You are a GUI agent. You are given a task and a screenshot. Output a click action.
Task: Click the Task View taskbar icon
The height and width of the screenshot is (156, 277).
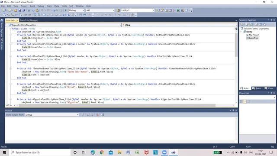(x=84, y=152)
